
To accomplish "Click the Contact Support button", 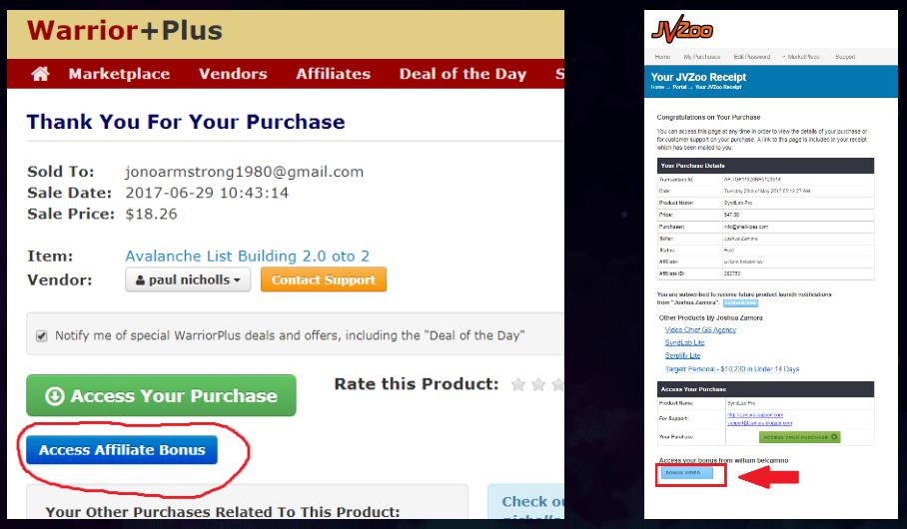I will pos(324,279).
